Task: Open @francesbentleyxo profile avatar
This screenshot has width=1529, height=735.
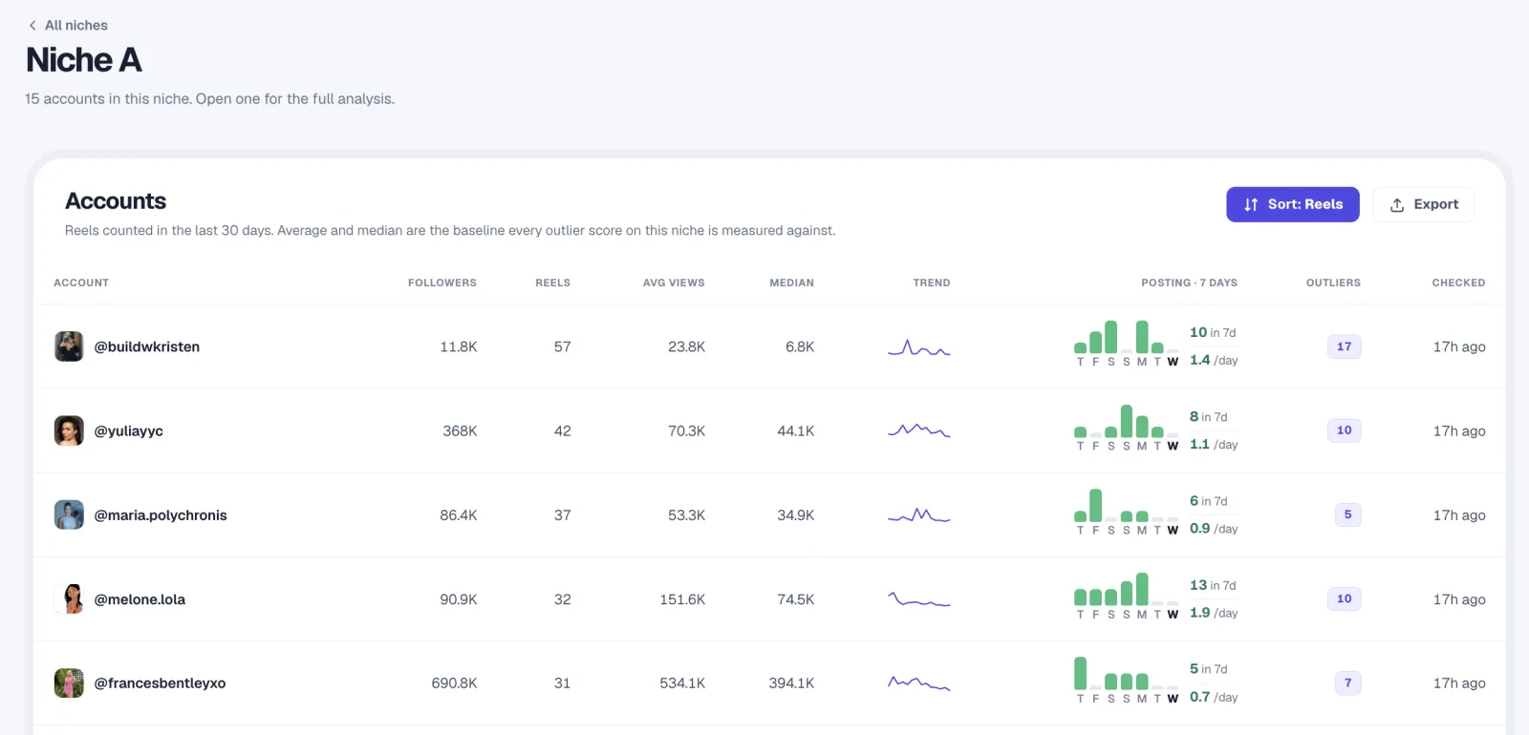Action: [x=69, y=682]
